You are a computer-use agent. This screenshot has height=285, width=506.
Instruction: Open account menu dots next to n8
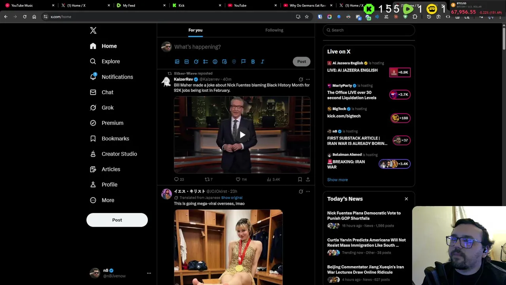click(x=149, y=273)
